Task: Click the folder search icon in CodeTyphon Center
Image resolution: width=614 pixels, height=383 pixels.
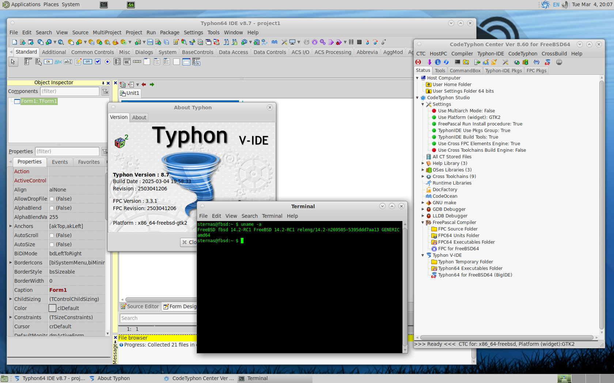Action: tap(466, 62)
